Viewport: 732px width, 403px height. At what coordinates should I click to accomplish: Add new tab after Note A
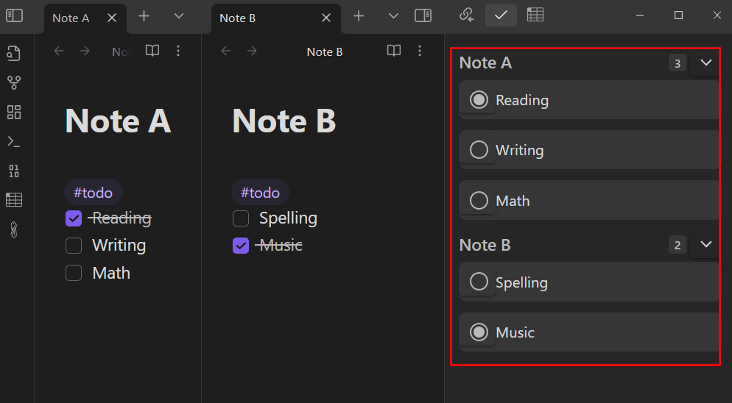pos(144,16)
